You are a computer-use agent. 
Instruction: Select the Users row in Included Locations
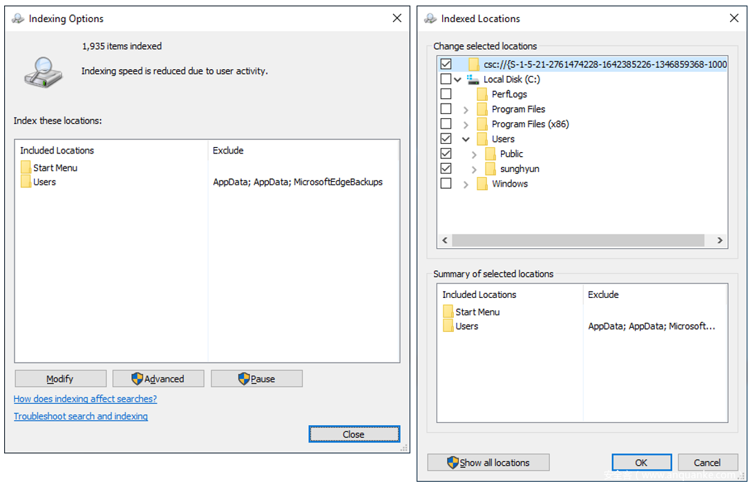coord(45,182)
